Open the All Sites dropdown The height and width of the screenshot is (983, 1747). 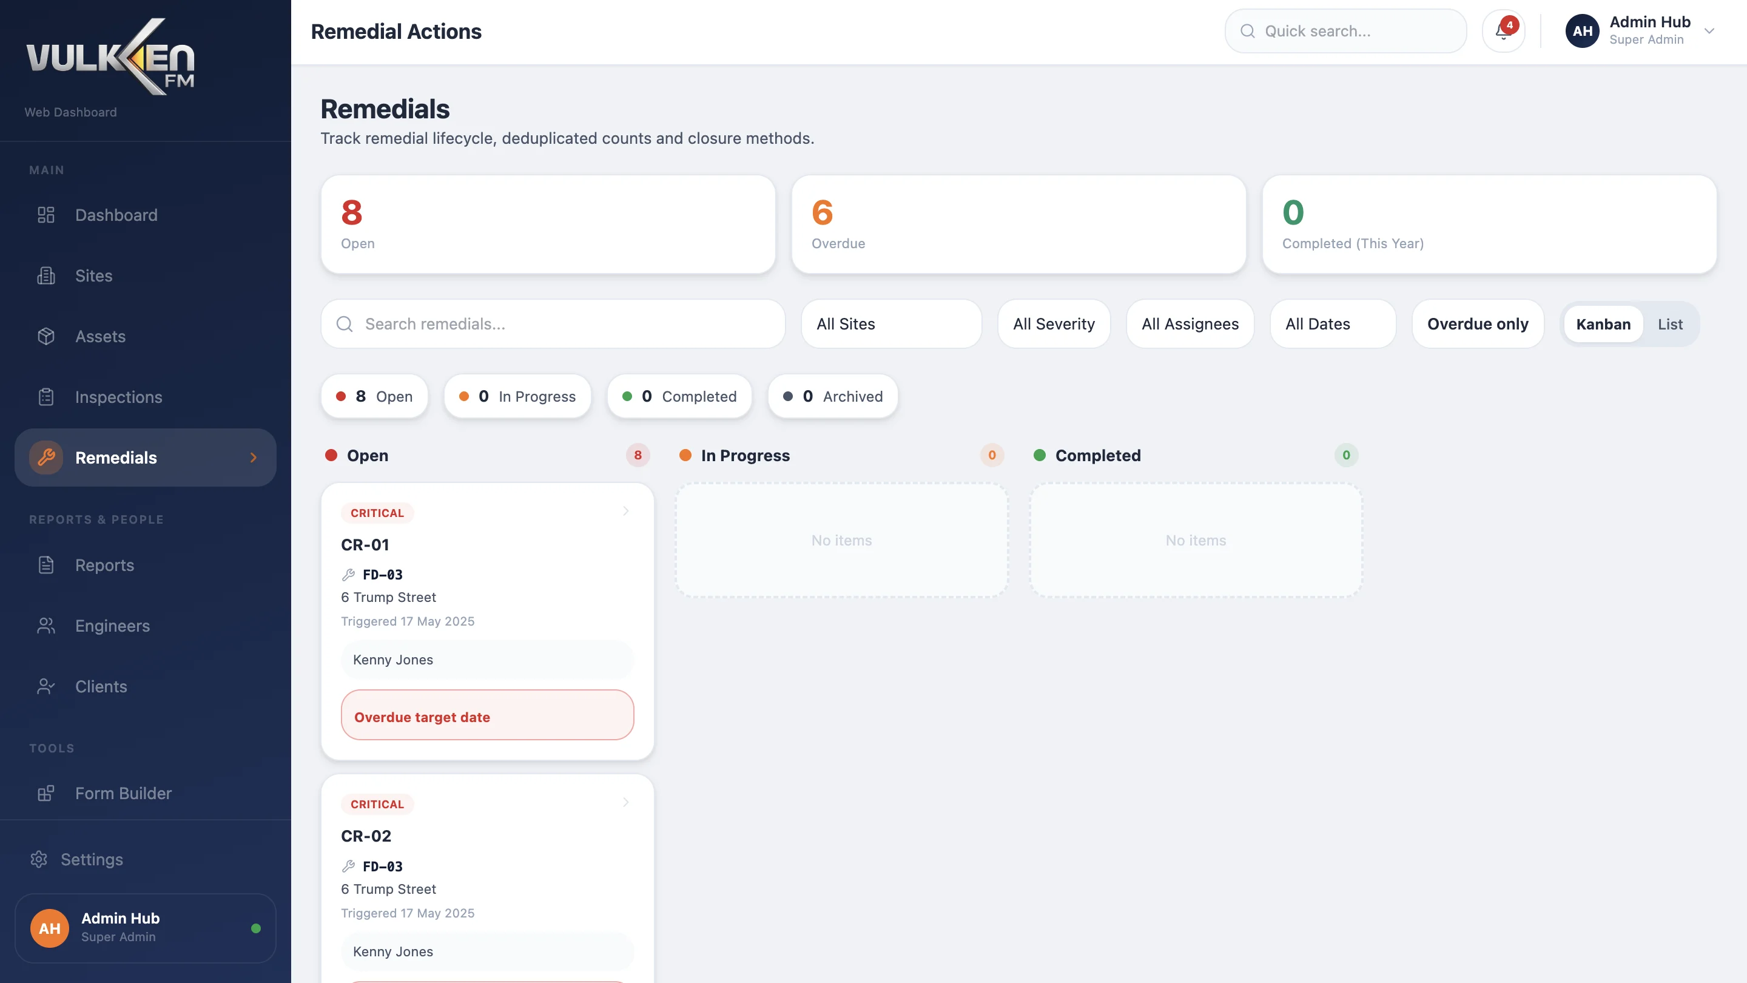890,323
